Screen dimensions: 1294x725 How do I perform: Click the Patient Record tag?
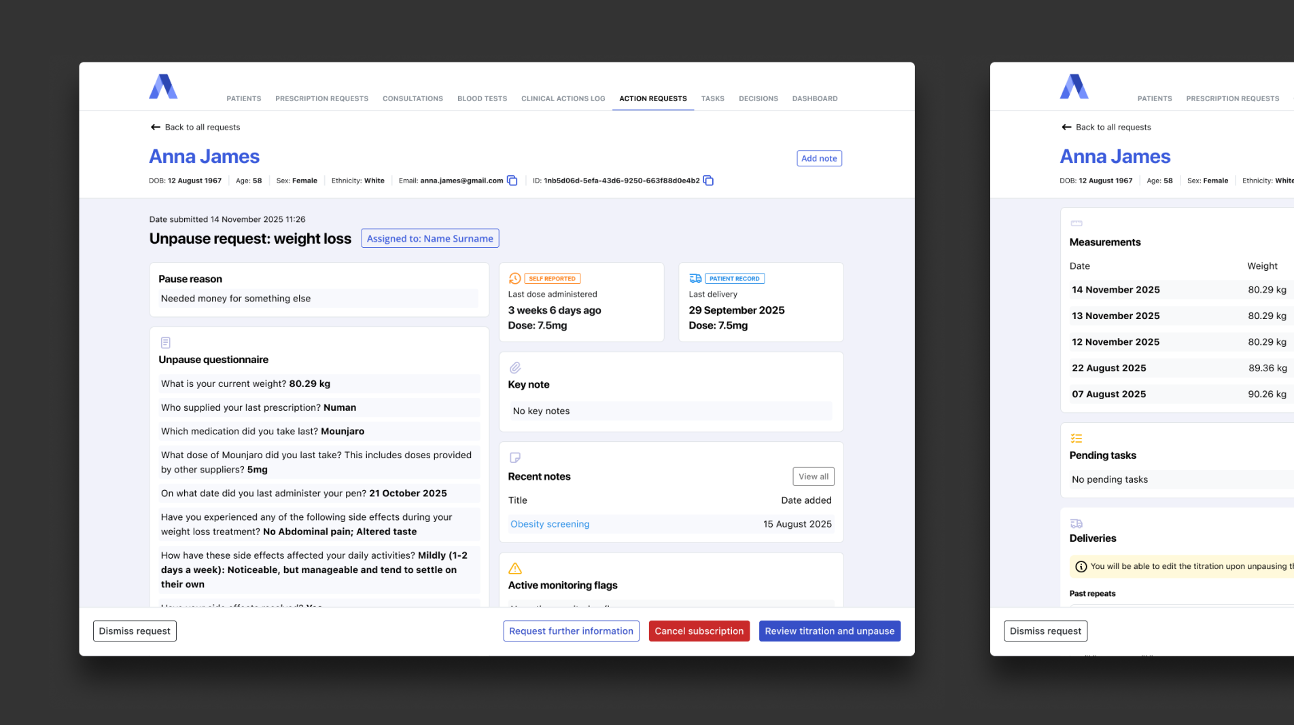735,278
